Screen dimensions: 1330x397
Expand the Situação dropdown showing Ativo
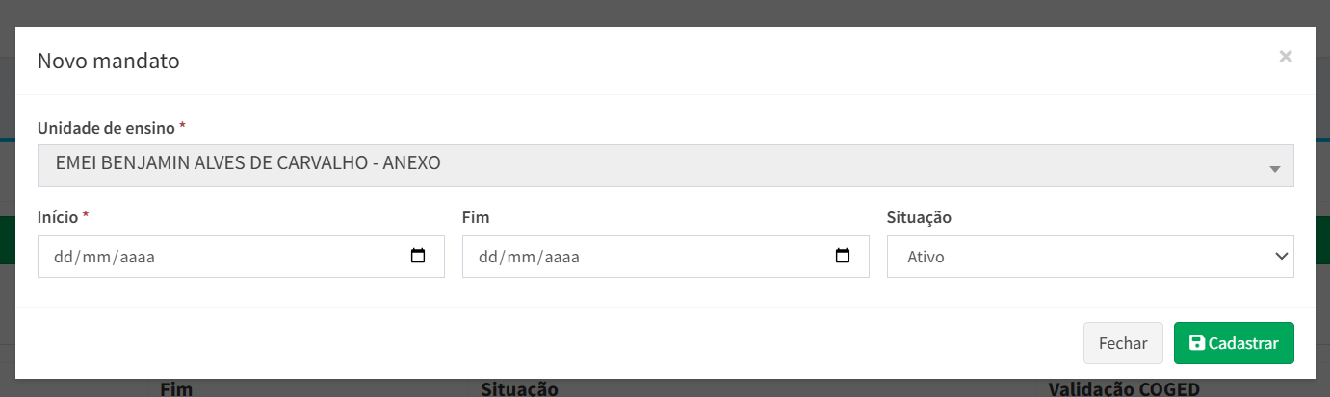(1089, 257)
